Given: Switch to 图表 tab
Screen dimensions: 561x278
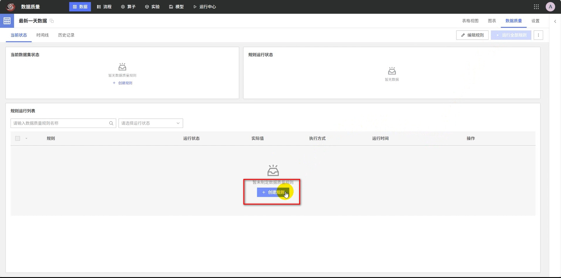Looking at the screenshot, I should [x=492, y=21].
